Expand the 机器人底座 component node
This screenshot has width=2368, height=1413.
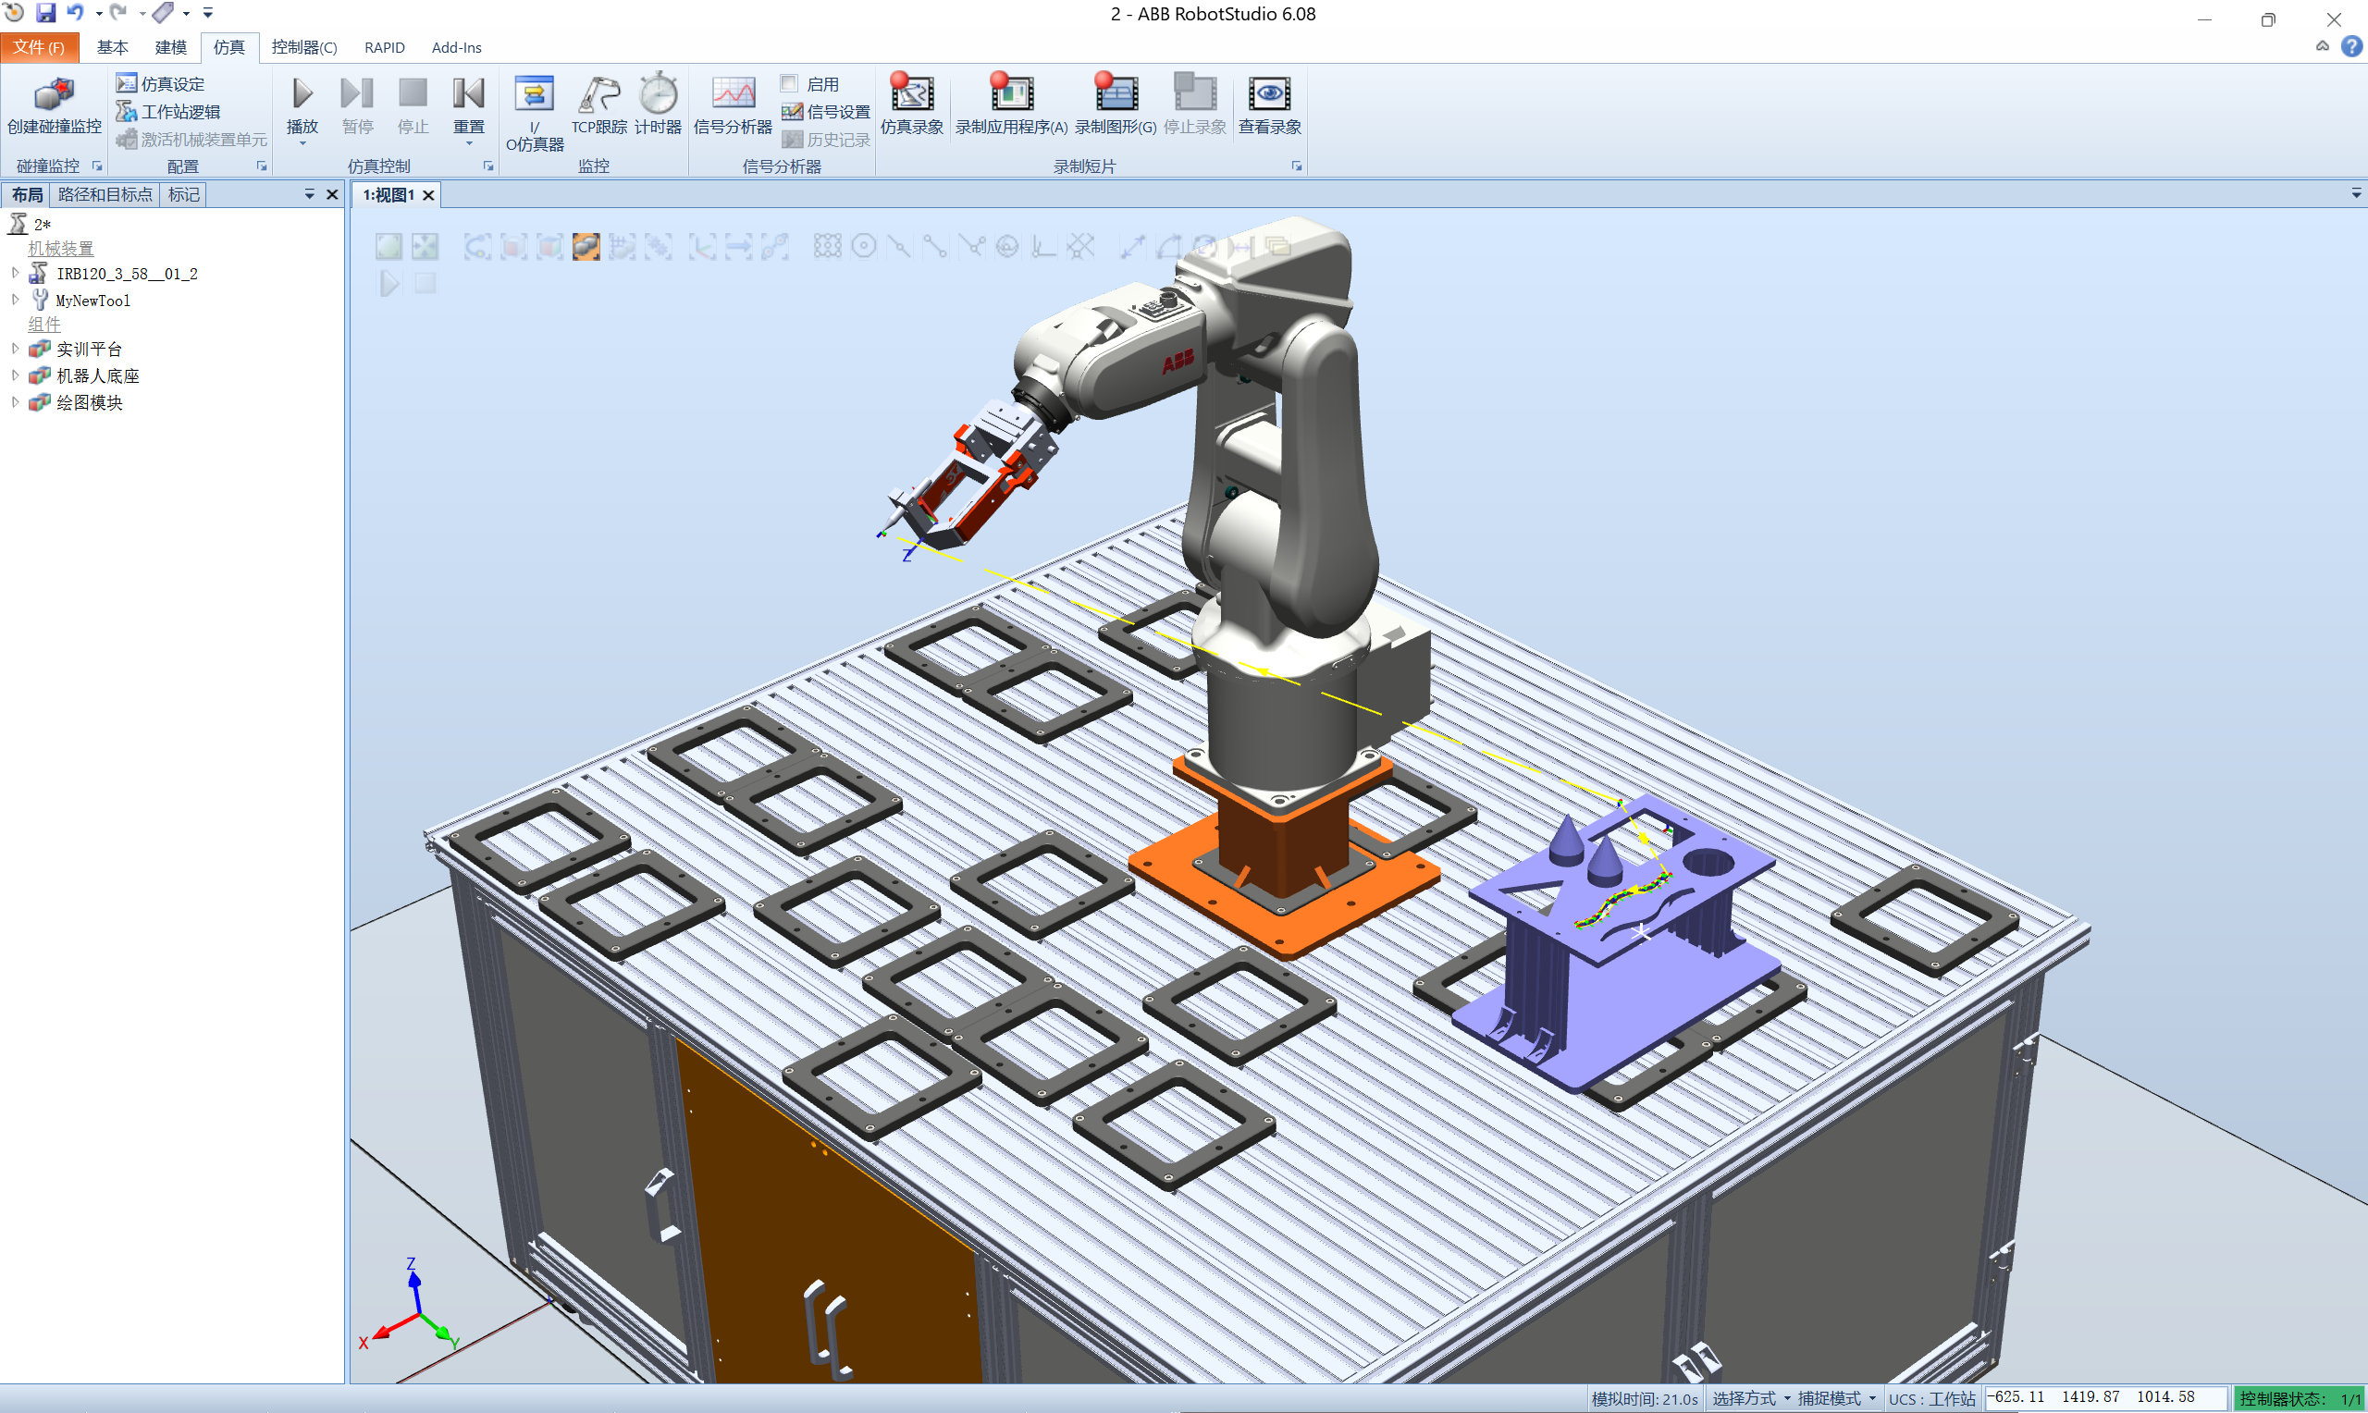pyautogui.click(x=15, y=375)
